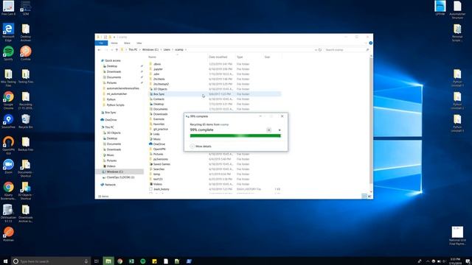
Task: Select Box Sync in the navigation pane
Action: 110,113
